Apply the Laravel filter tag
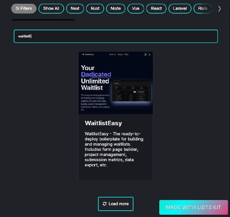The width and height of the screenshot is (230, 217). click(x=180, y=9)
